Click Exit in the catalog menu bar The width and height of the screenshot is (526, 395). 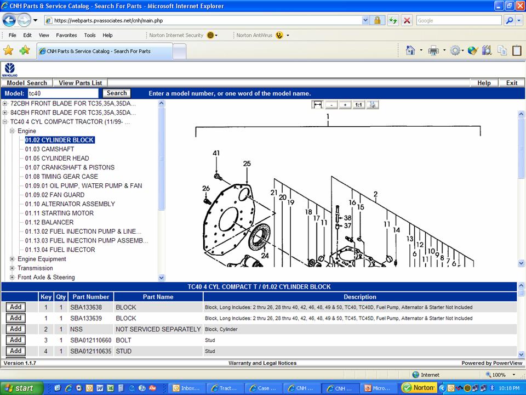coord(512,83)
